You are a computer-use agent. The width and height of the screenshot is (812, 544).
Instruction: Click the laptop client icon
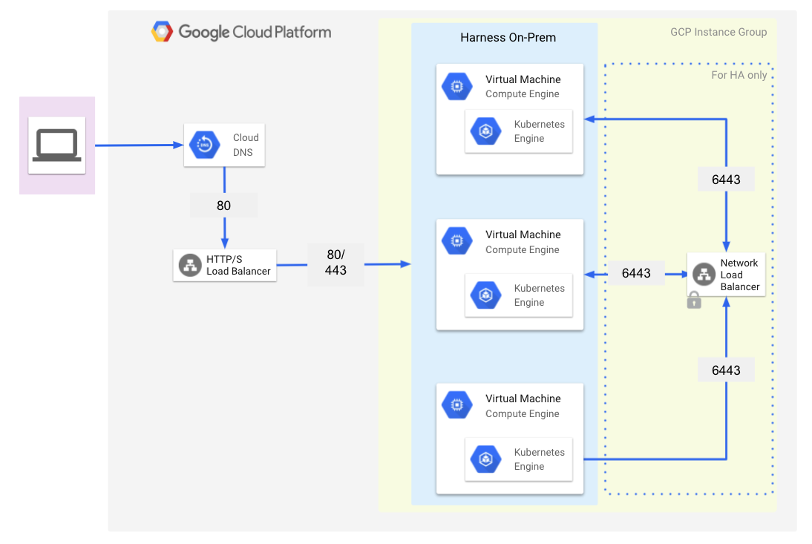pyautogui.click(x=57, y=145)
